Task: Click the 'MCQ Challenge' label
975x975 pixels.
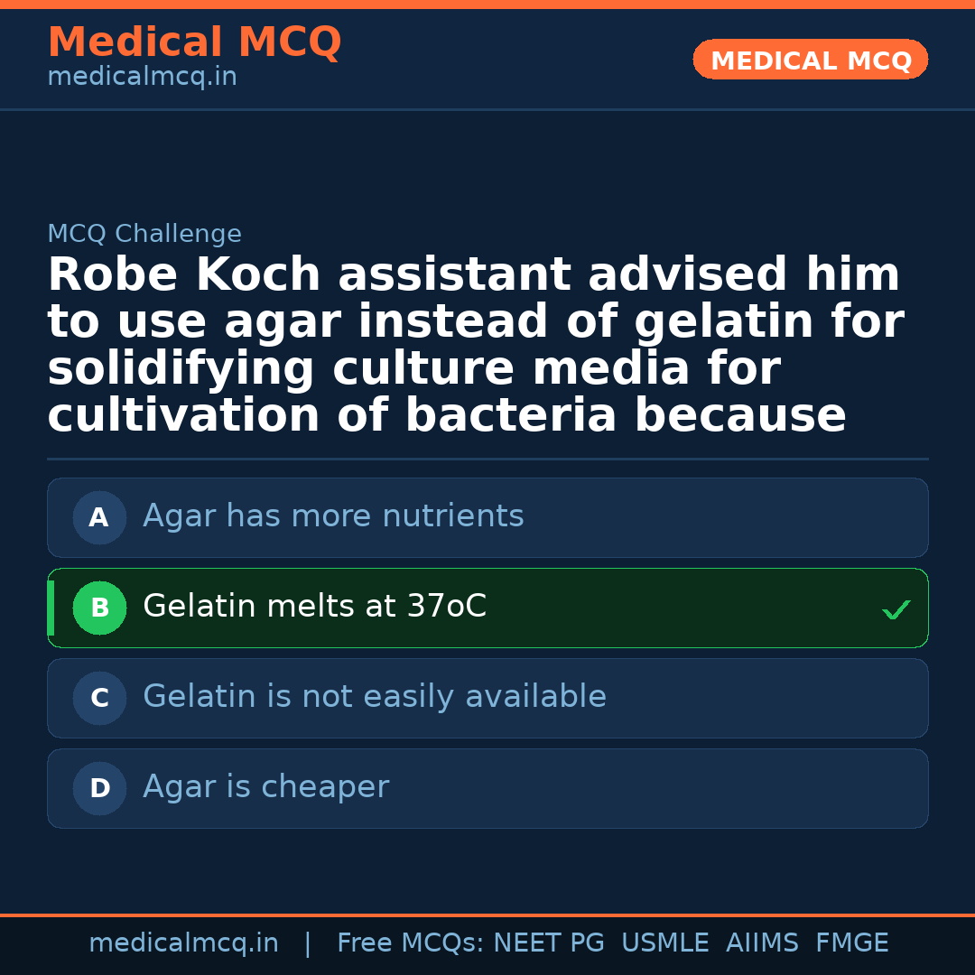Action: [x=144, y=234]
